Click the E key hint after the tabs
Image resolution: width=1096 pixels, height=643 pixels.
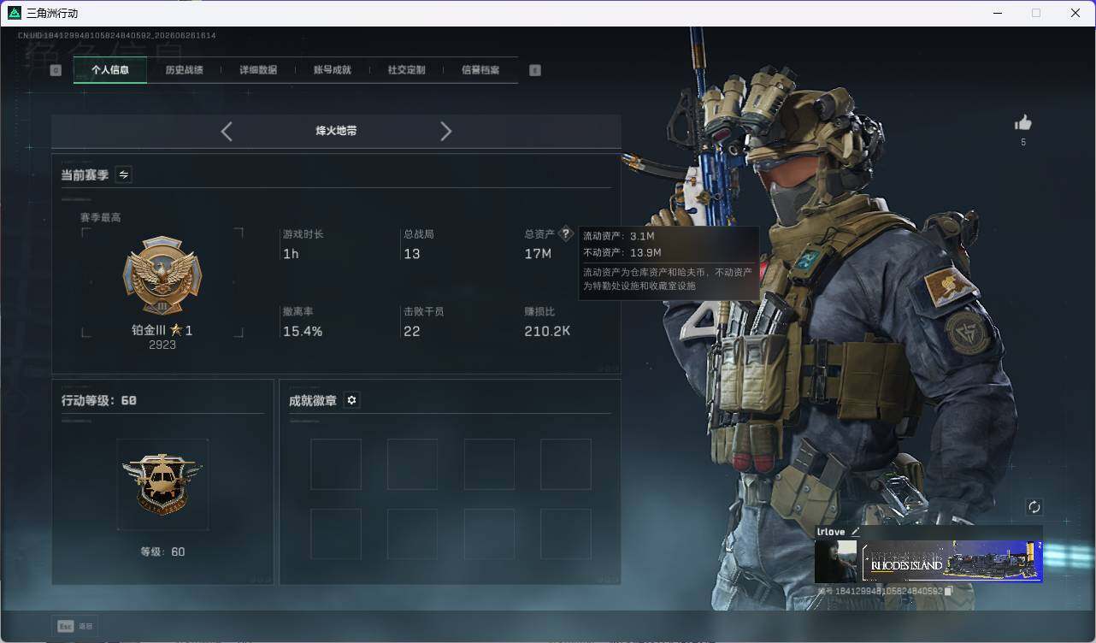click(535, 70)
